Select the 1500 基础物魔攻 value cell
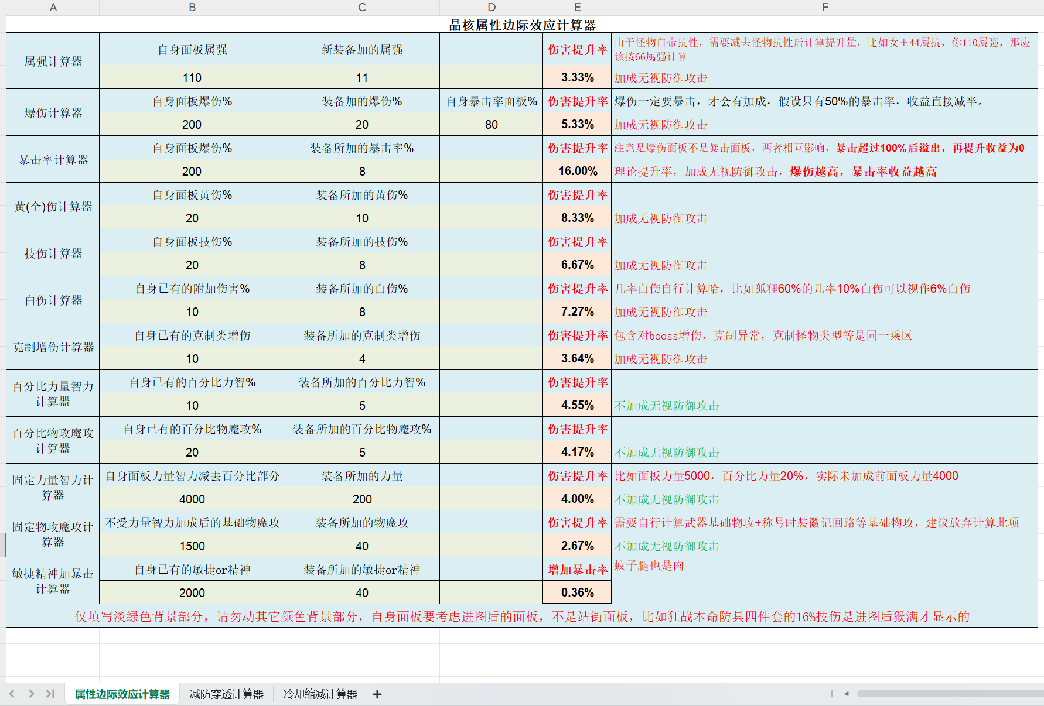 click(192, 546)
